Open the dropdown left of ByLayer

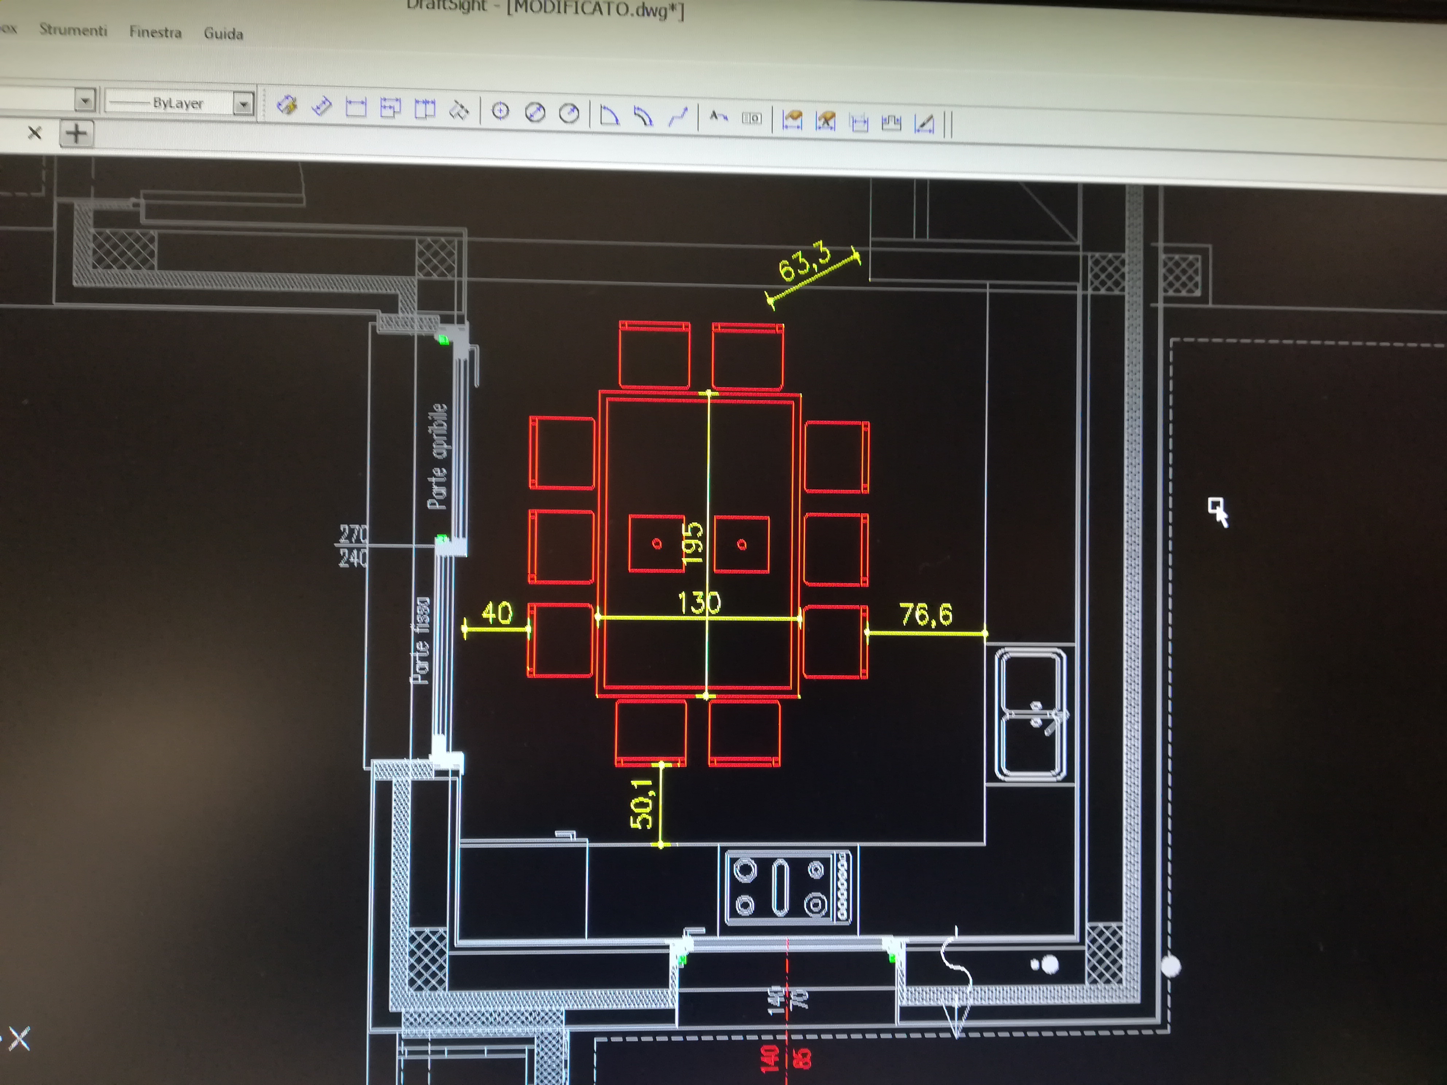click(x=85, y=101)
